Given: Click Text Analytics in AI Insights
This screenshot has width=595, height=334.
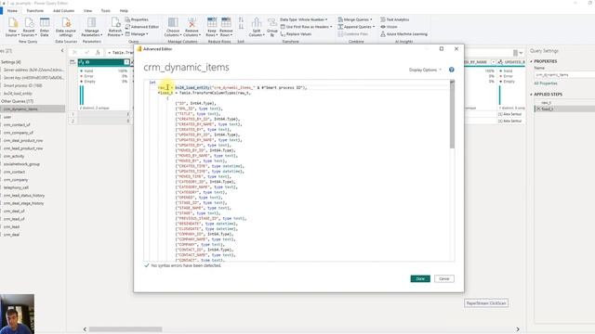Looking at the screenshot, I should pos(394,19).
